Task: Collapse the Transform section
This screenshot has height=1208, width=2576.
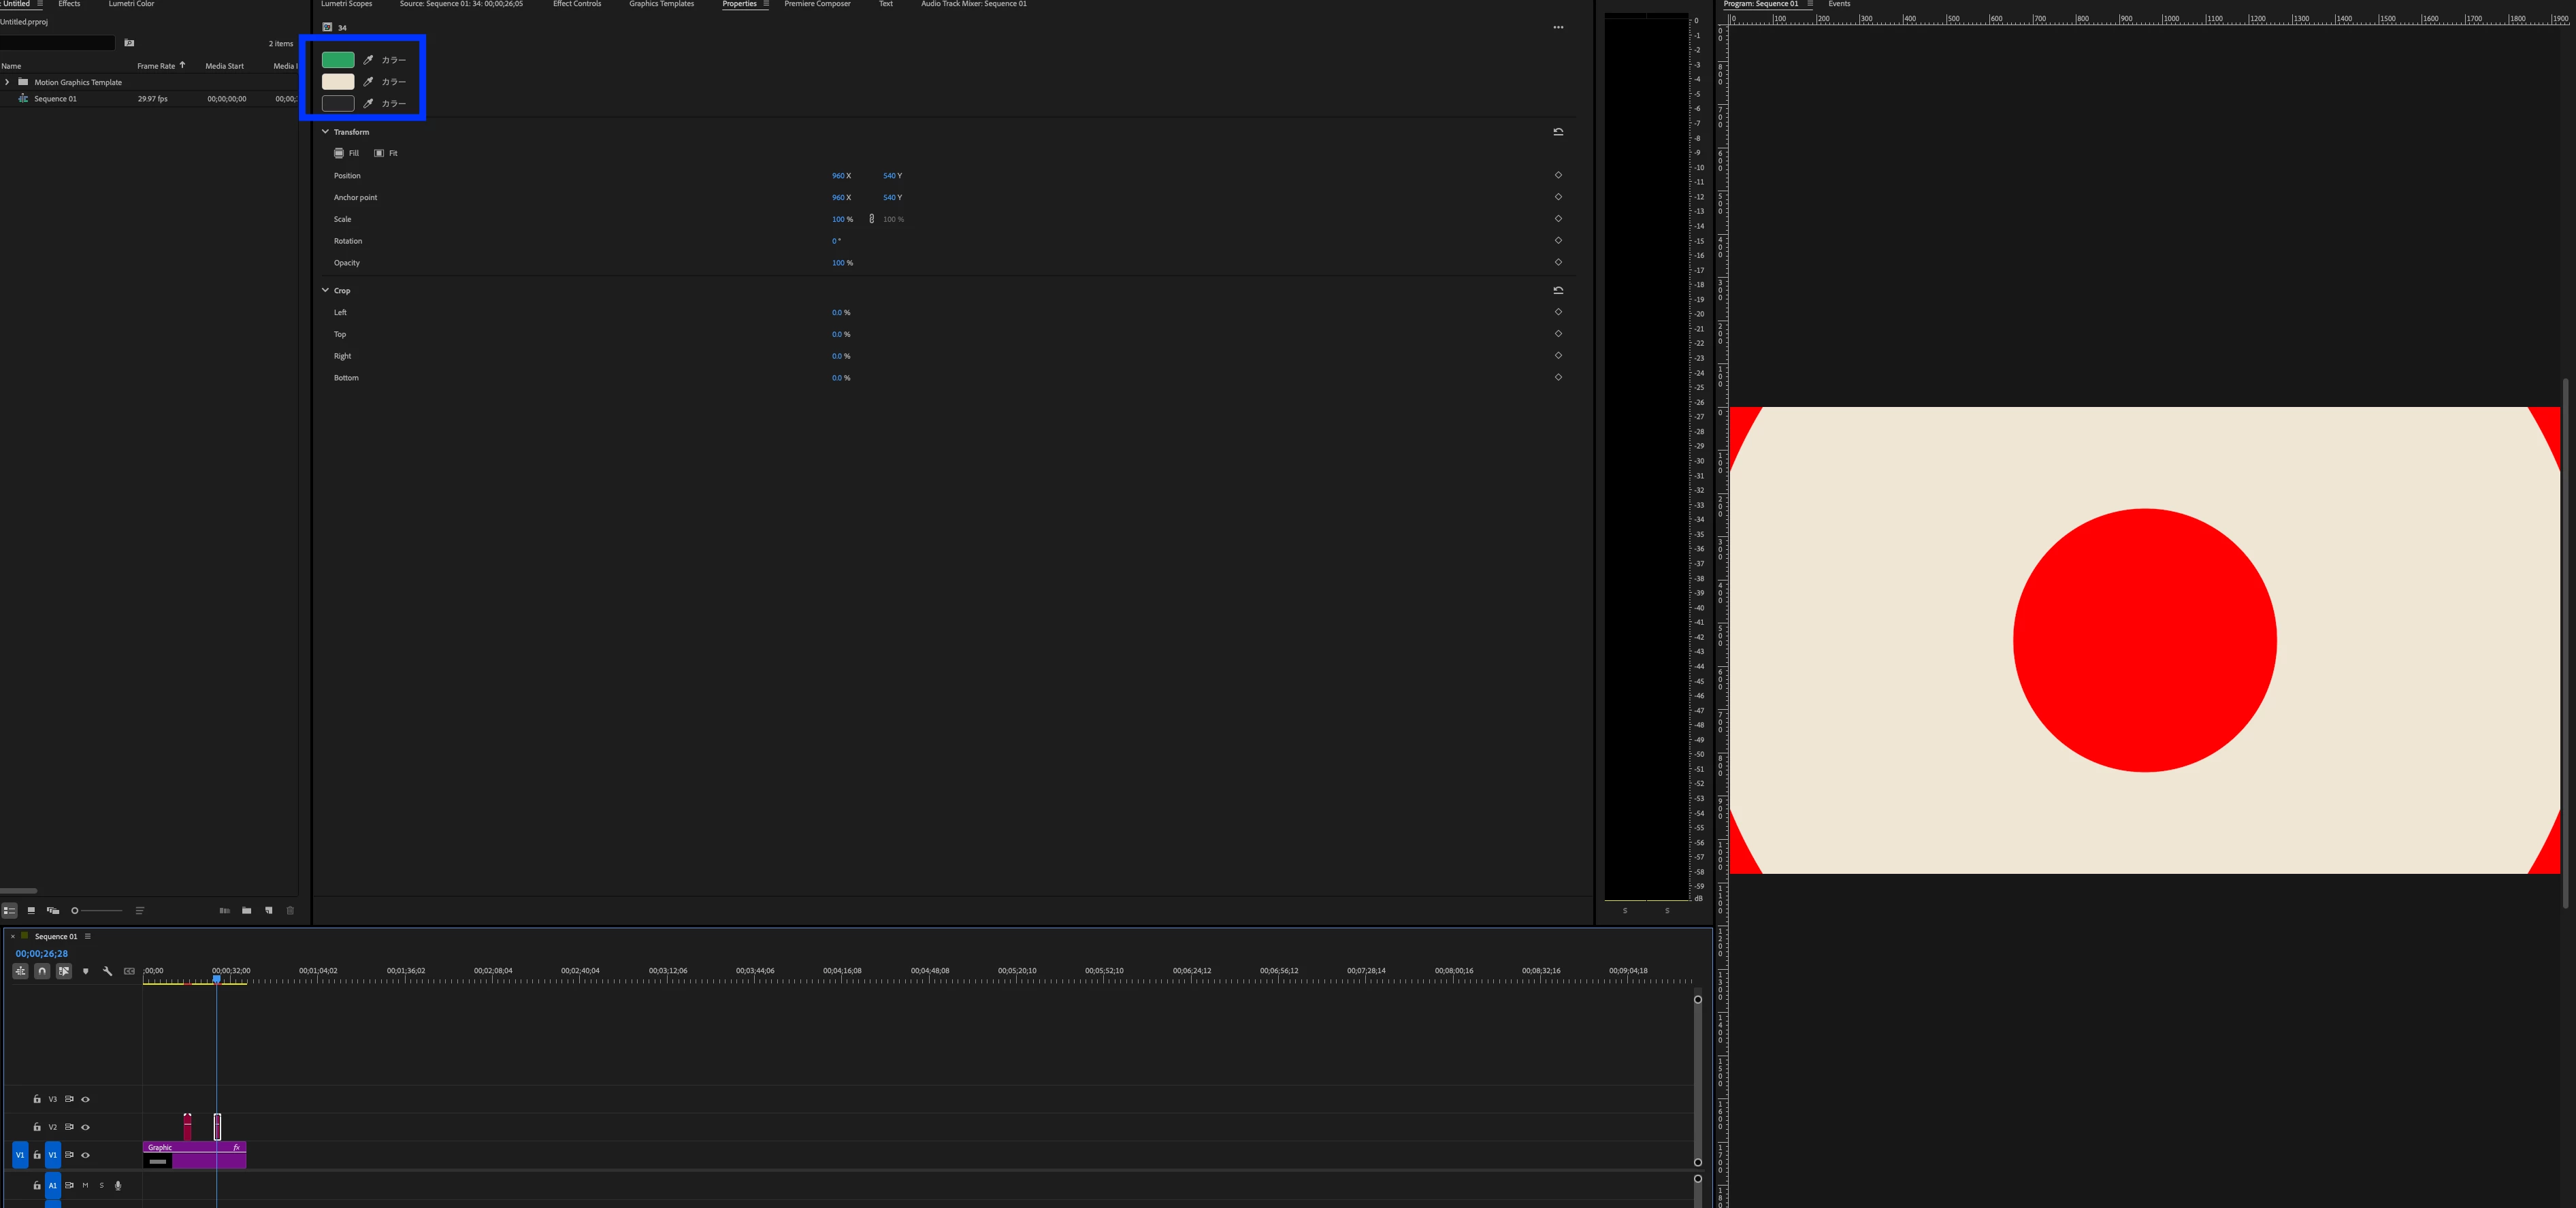Action: pyautogui.click(x=325, y=132)
